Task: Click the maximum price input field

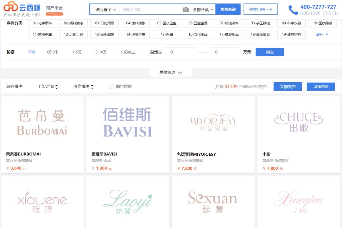Action: click(225, 52)
